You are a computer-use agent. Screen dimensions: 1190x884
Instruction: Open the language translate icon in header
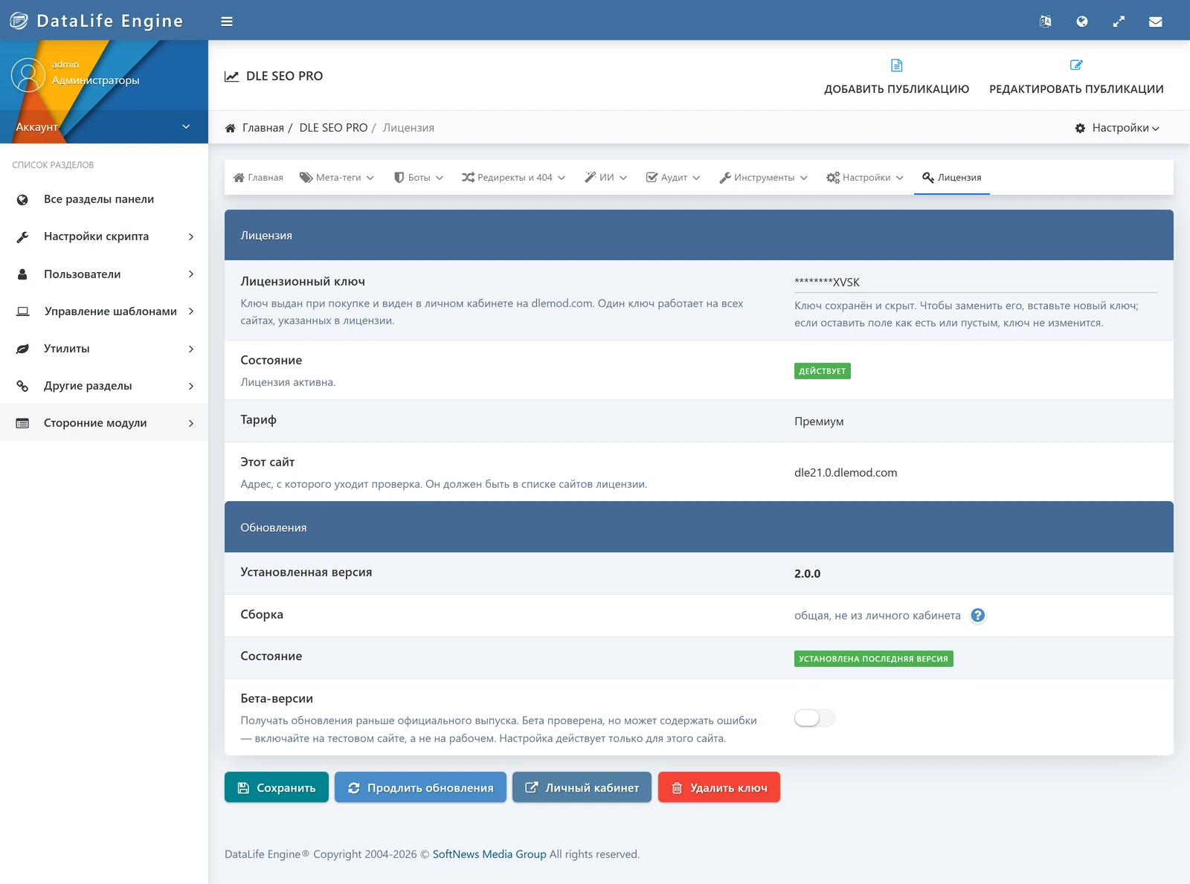1045,22
